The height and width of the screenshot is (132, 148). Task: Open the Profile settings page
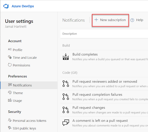(x=18, y=50)
